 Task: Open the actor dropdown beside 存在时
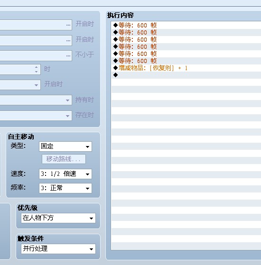click(x=36, y=116)
